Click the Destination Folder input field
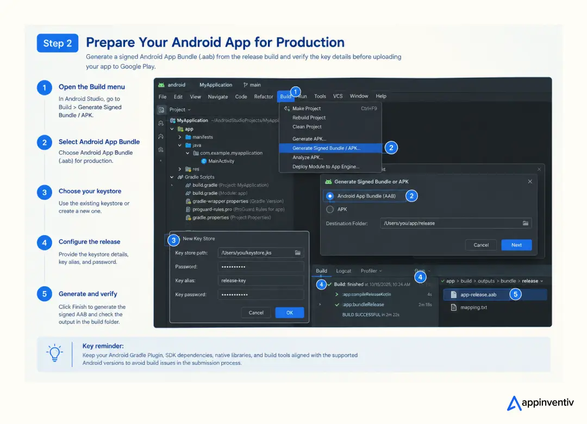This screenshot has width=587, height=424. pyautogui.click(x=455, y=223)
